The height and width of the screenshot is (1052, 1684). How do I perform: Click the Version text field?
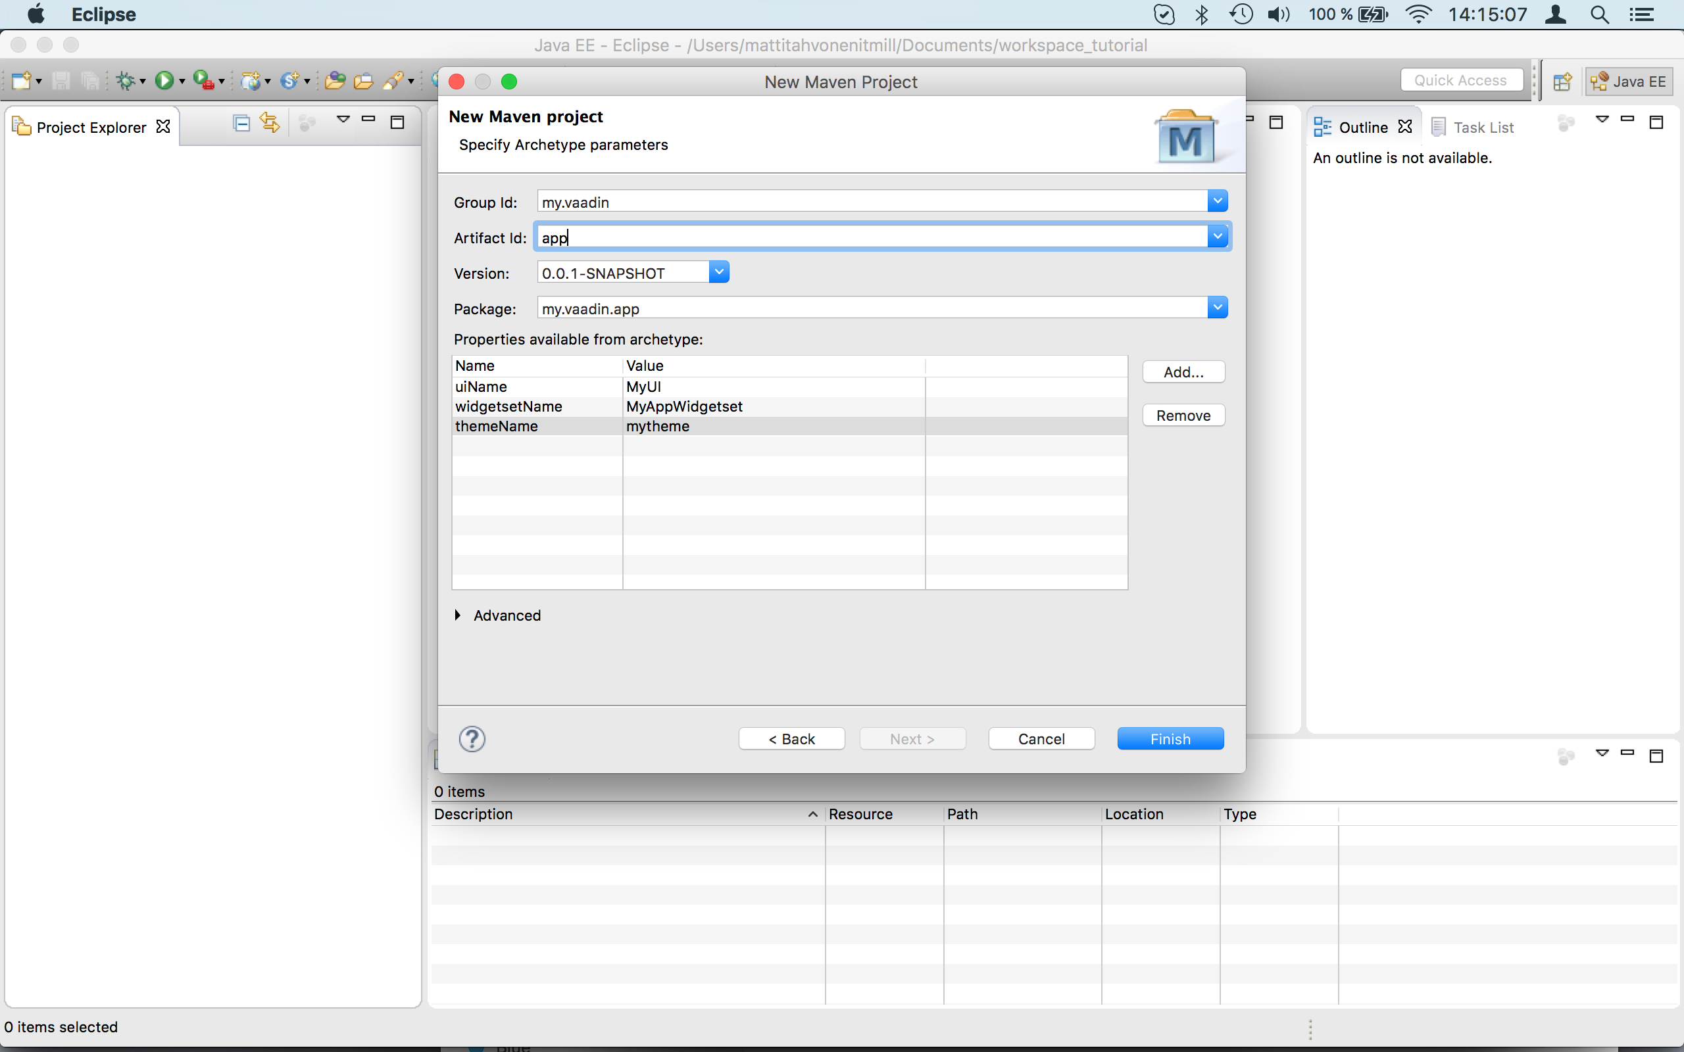coord(623,273)
